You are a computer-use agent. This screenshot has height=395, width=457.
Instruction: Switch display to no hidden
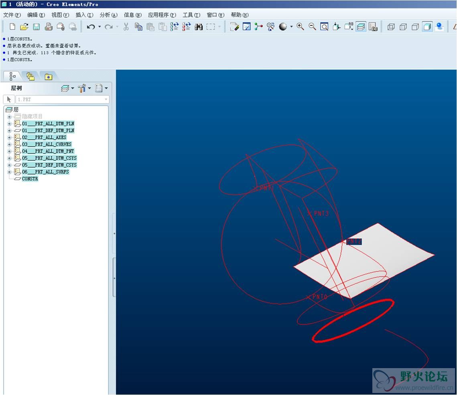coord(415,27)
